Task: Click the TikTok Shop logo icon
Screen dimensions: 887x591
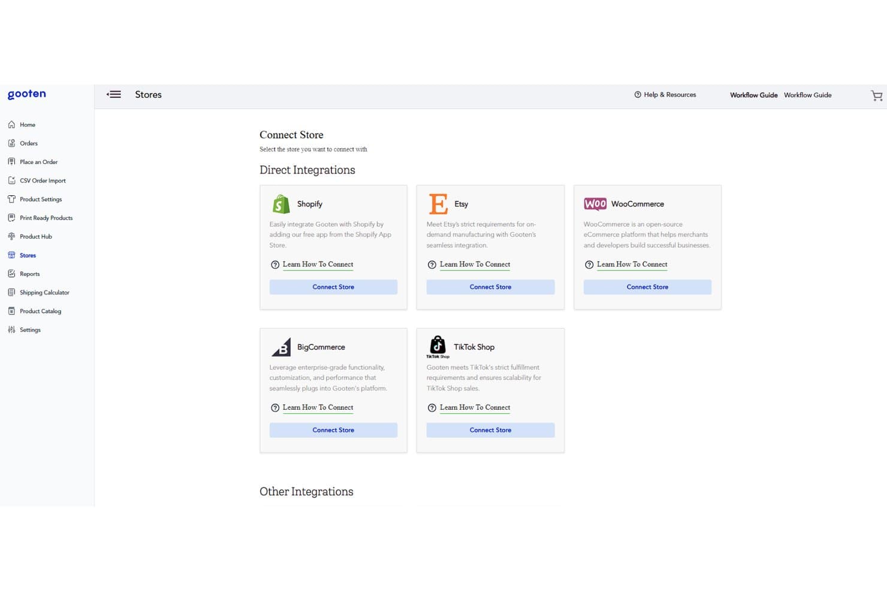Action: pyautogui.click(x=438, y=347)
